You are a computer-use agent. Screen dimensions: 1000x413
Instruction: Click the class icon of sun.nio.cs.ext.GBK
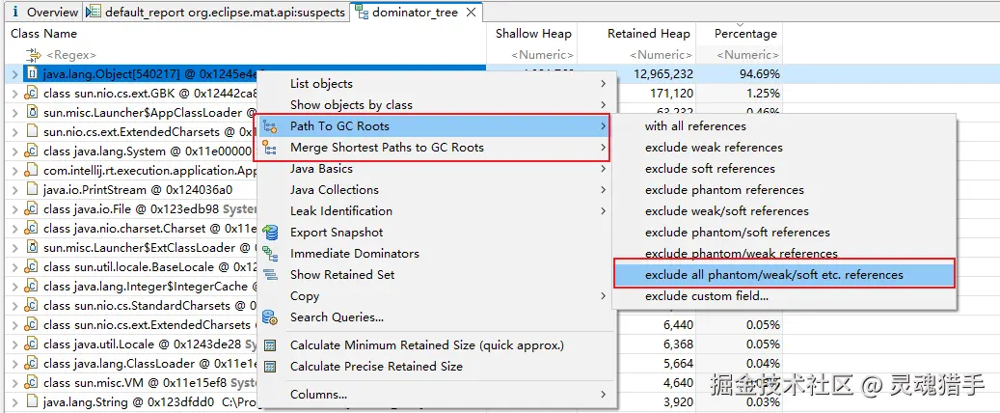click(x=32, y=94)
